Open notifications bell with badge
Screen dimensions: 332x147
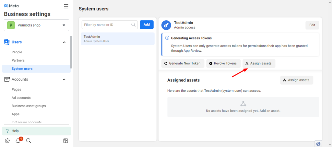[x=18, y=141]
